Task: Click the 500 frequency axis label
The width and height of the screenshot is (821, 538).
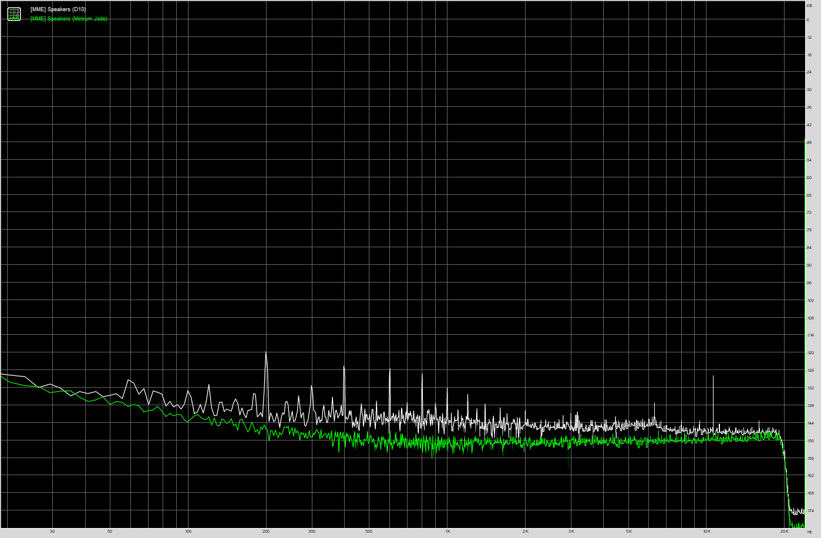Action: pyautogui.click(x=369, y=532)
